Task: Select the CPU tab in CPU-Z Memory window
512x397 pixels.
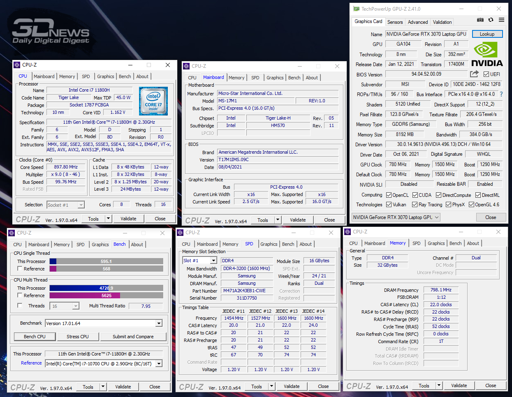Action: pos(353,243)
